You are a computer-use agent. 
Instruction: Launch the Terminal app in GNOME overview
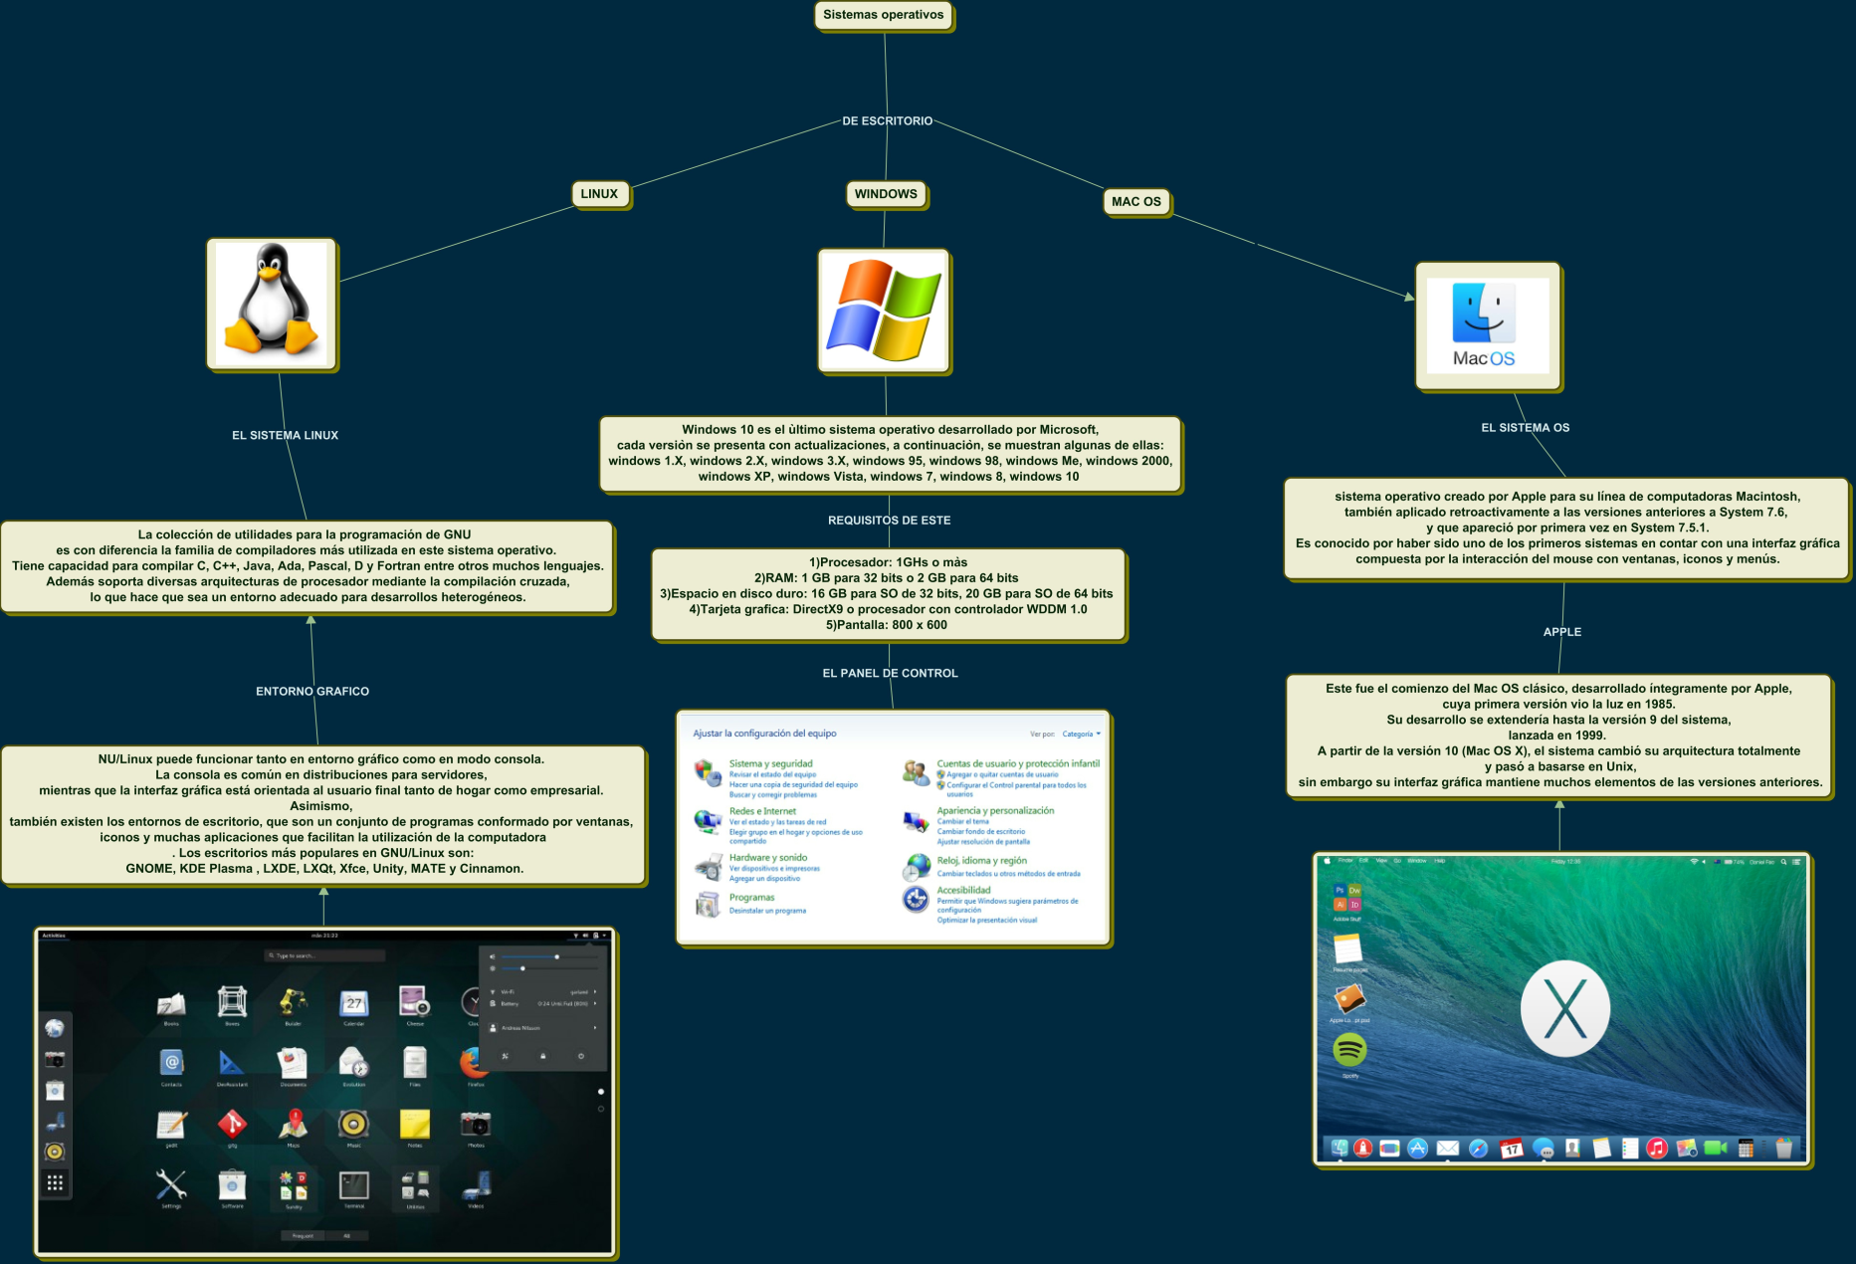click(354, 1185)
